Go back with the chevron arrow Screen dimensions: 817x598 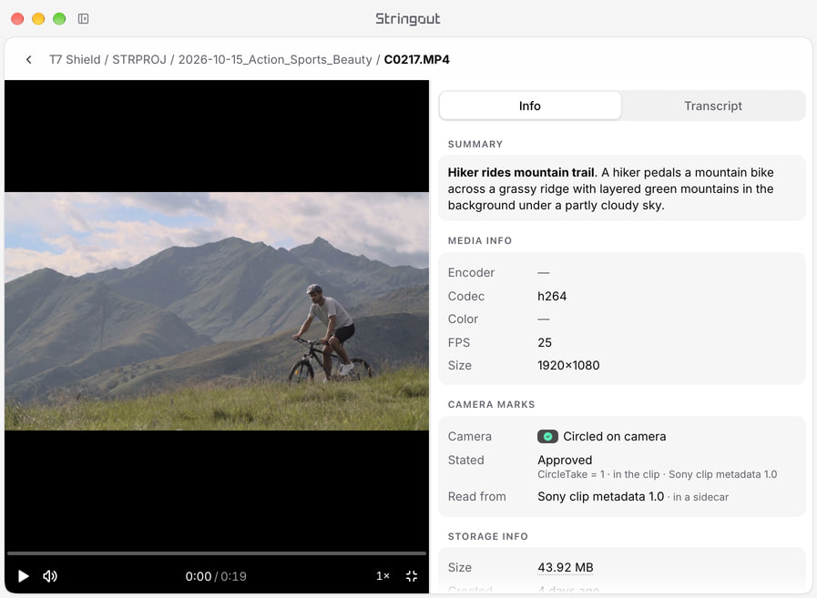click(28, 60)
